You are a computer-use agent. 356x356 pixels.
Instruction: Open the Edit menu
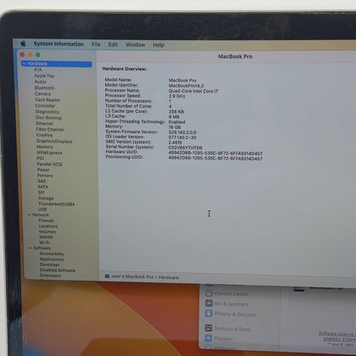tap(113, 44)
